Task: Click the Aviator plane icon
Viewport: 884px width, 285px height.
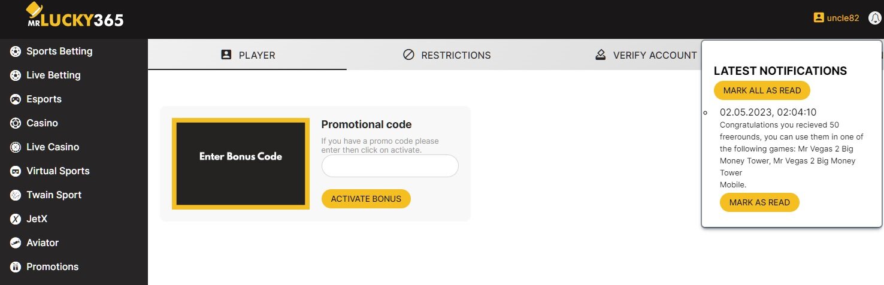Action: [16, 243]
